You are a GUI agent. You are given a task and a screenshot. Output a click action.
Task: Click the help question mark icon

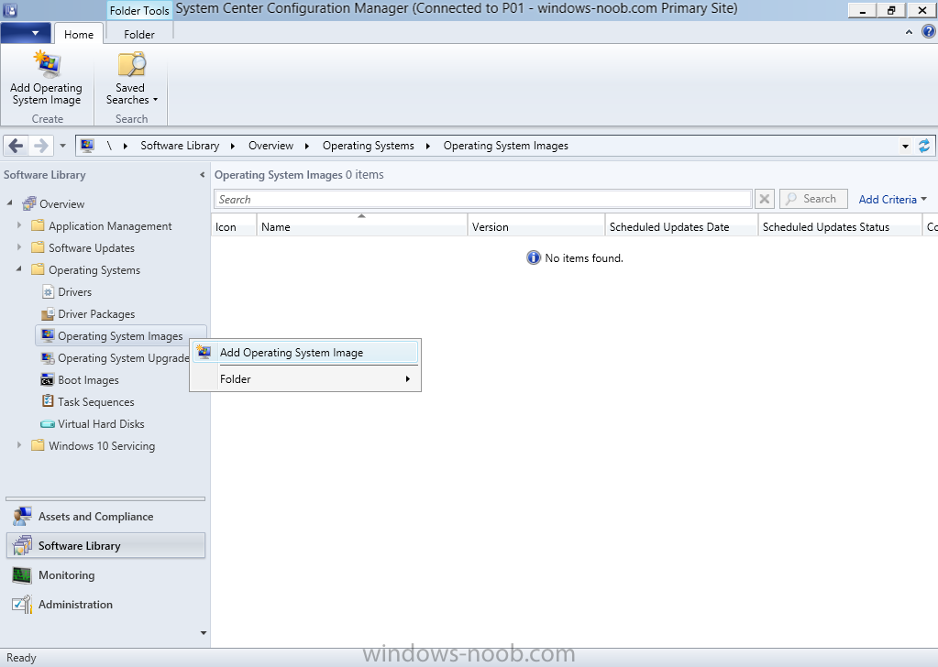pos(928,32)
